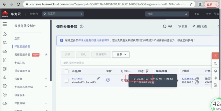
Task: Expand the 专属分布式存储 sidebar section
Action: [46, 87]
